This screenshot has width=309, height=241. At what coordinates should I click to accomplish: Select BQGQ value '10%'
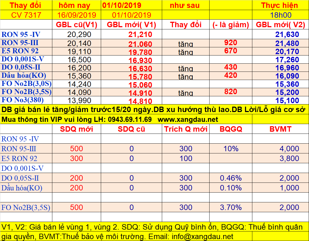(x=231, y=149)
